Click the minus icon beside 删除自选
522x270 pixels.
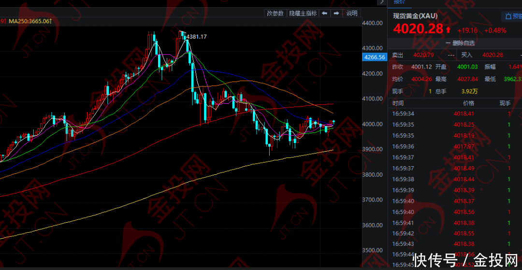click(448, 43)
